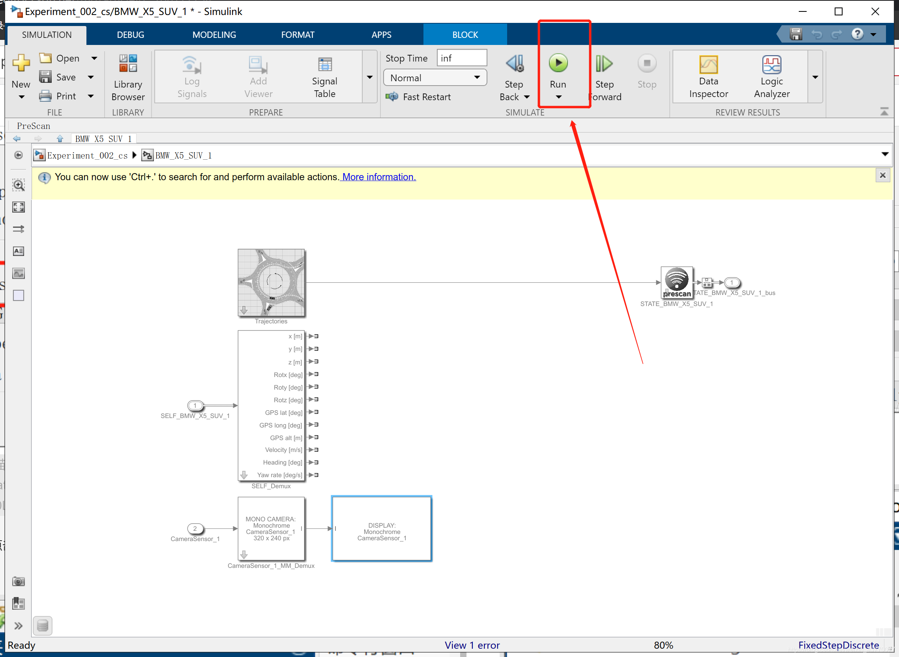Image resolution: width=899 pixels, height=657 pixels.
Task: Click the View 1 error link
Action: [472, 645]
